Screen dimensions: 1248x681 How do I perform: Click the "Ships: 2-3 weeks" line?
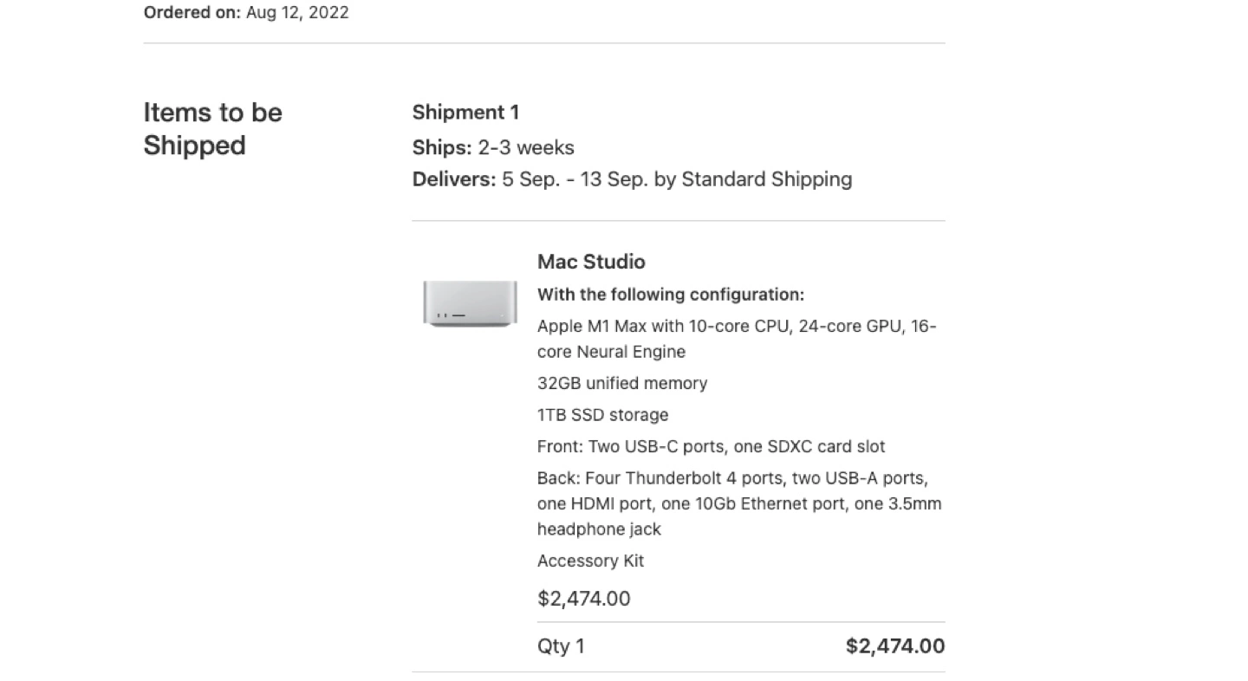(493, 147)
